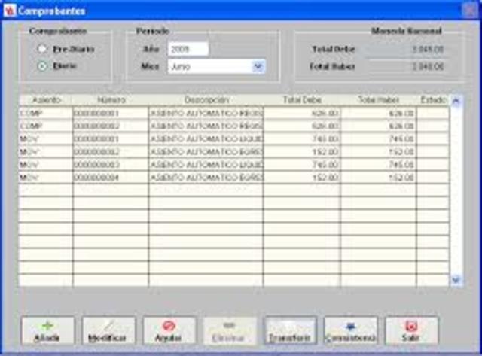
Task: Select the MOV row numbered 0000000003
Action: tap(234, 165)
